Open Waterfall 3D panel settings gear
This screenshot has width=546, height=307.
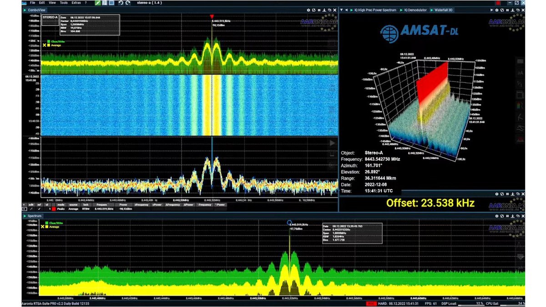[497, 10]
